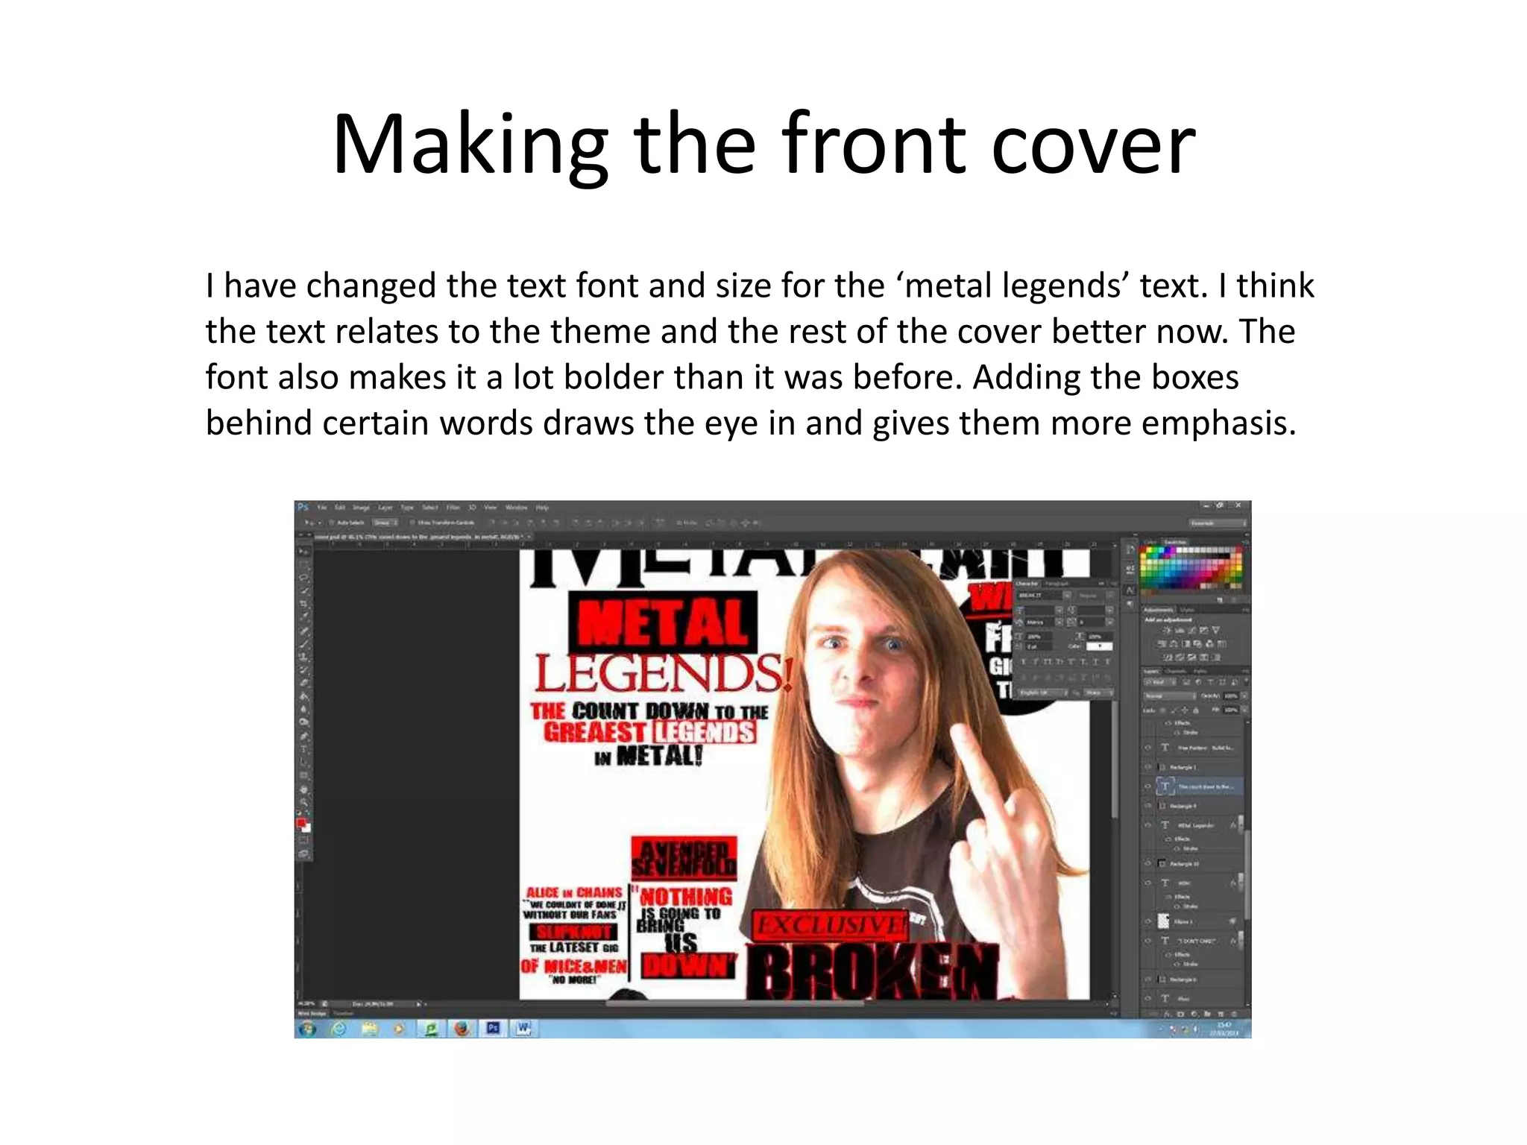Switch to the Paragraph tab
Image resolution: width=1527 pixels, height=1145 pixels.
(x=1057, y=584)
